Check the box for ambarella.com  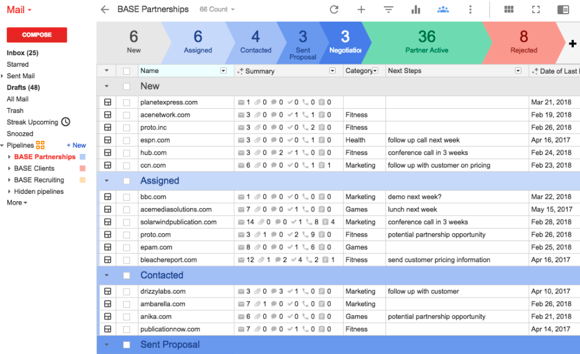[126, 304]
